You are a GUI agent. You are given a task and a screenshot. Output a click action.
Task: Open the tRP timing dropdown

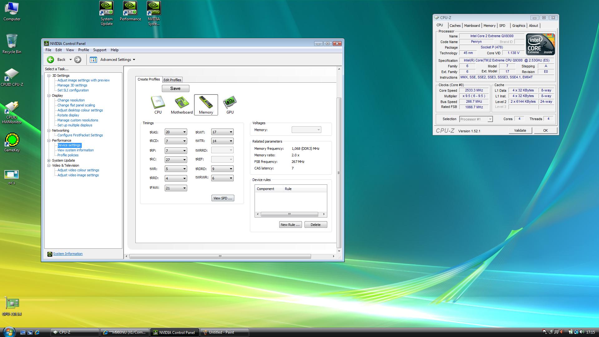(176, 151)
